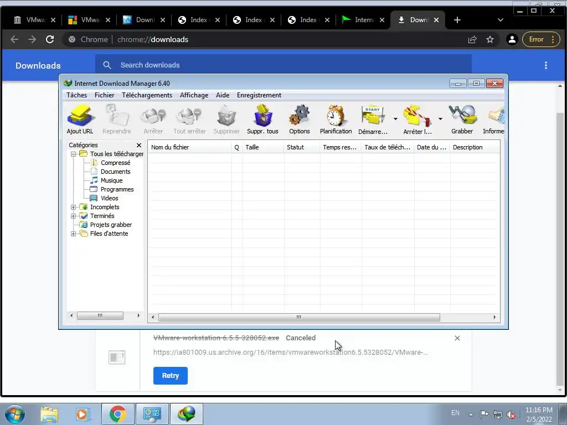Click volume icon in system tray
Viewport: 567px width, 425px height.
(511, 414)
